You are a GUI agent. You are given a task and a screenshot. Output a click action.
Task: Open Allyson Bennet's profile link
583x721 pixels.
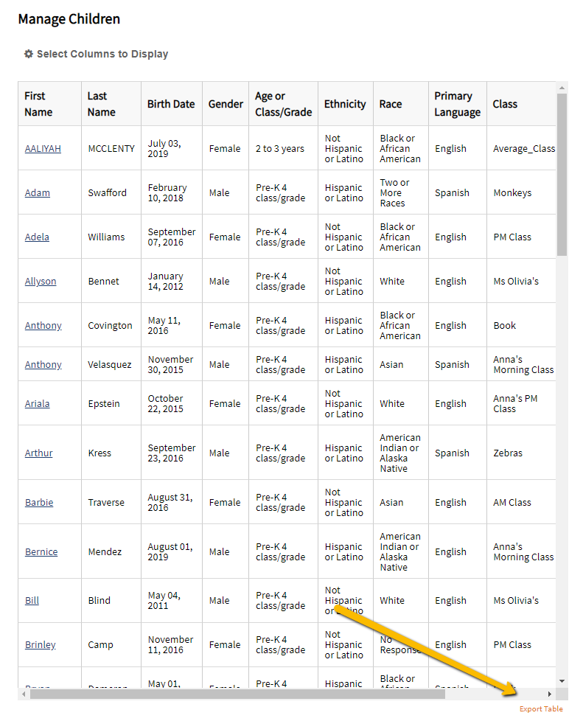tap(40, 281)
